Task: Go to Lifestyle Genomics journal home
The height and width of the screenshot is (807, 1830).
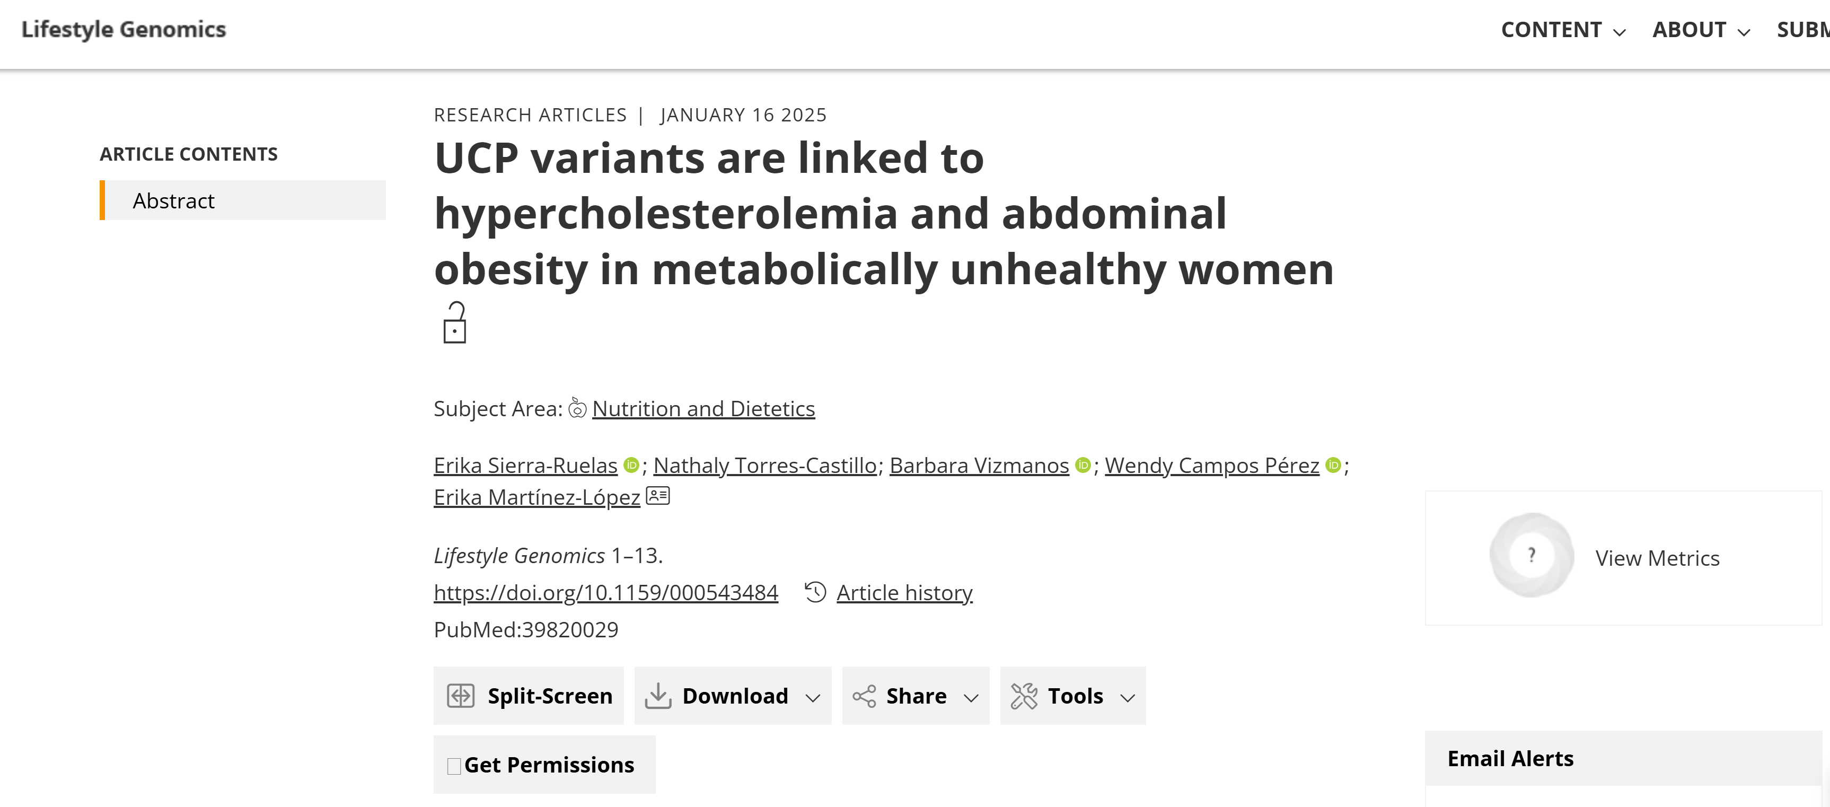Action: [124, 29]
